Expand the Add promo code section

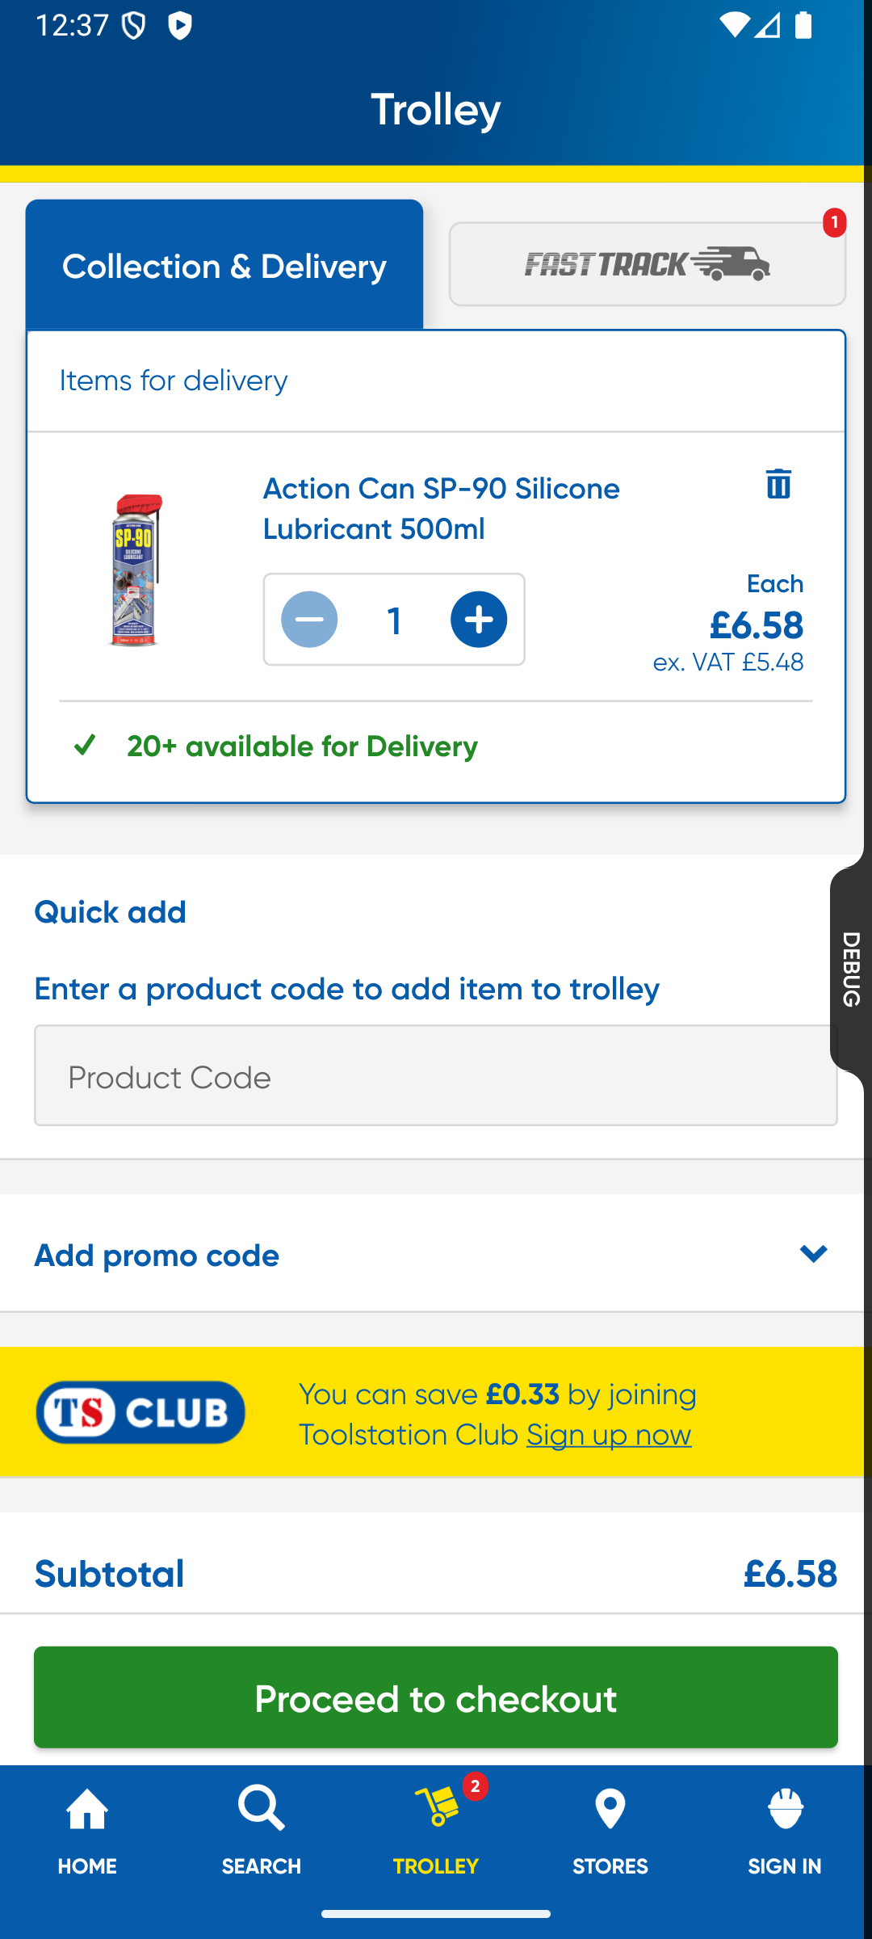[x=157, y=1255]
